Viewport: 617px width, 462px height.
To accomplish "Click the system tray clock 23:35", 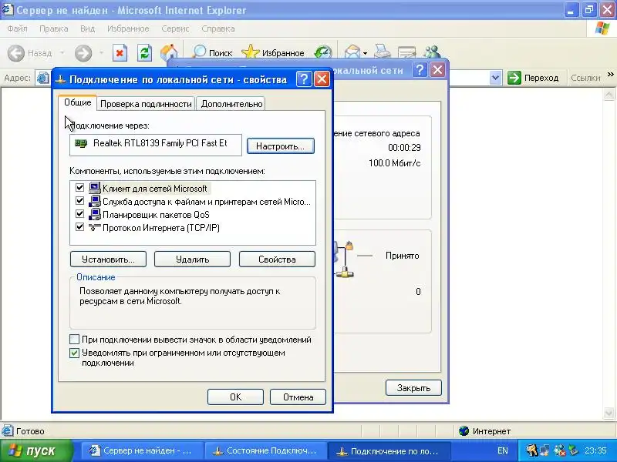I will pos(595,450).
